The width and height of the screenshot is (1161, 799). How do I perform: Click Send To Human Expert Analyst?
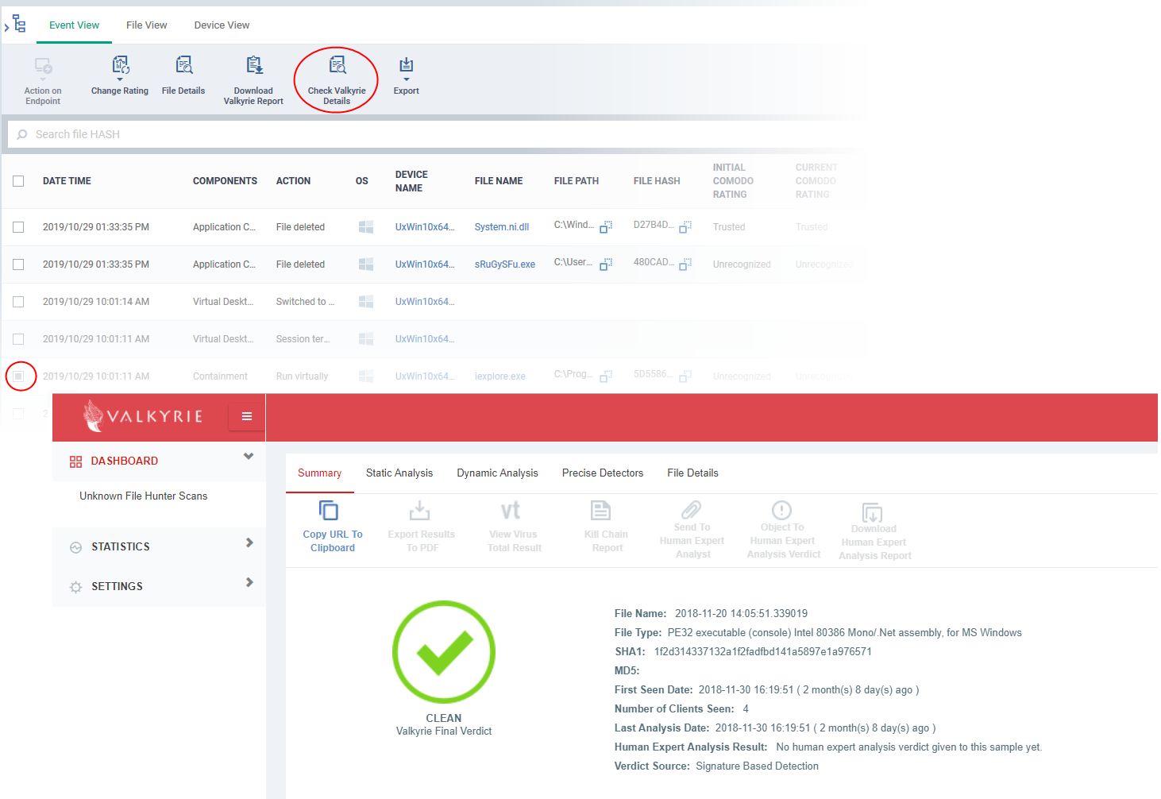tap(692, 530)
